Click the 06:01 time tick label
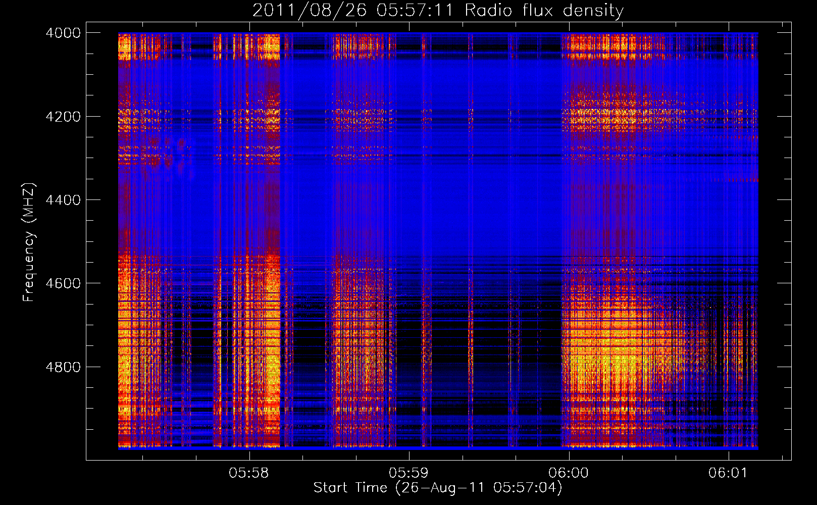Screen dimensions: 817x505 point(728,473)
